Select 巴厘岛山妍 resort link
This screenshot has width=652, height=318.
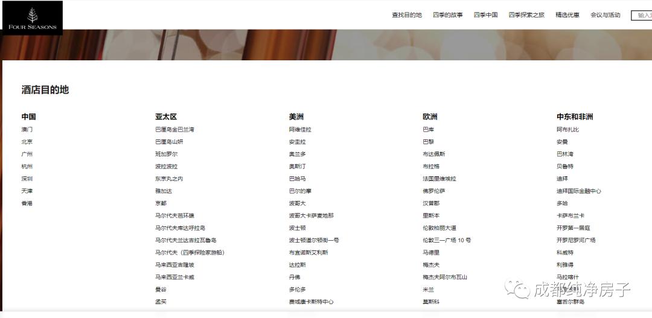coord(169,142)
